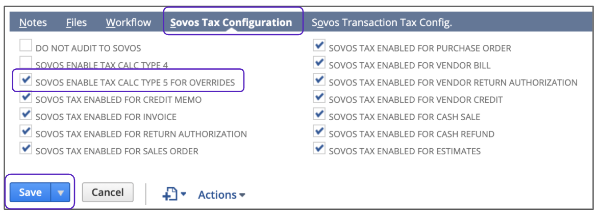Select the Sovos Tax Configuration tab
The height and width of the screenshot is (217, 599).
pyautogui.click(x=231, y=22)
